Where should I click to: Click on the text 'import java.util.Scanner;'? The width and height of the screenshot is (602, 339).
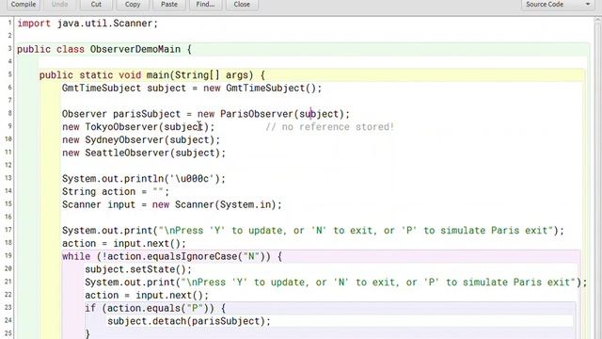click(x=87, y=24)
